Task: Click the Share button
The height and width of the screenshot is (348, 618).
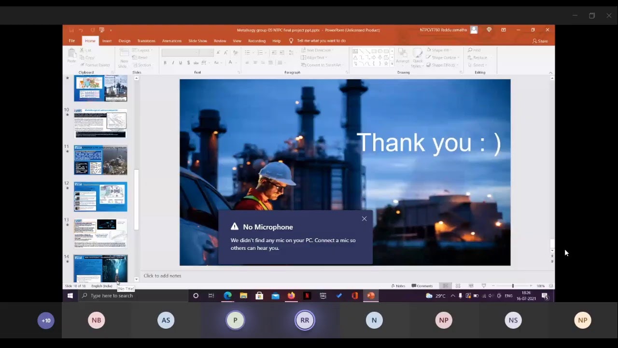Action: point(540,41)
